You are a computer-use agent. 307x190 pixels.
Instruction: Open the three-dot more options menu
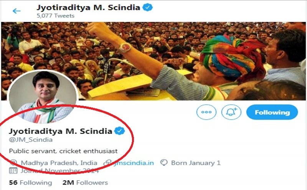coord(206,112)
